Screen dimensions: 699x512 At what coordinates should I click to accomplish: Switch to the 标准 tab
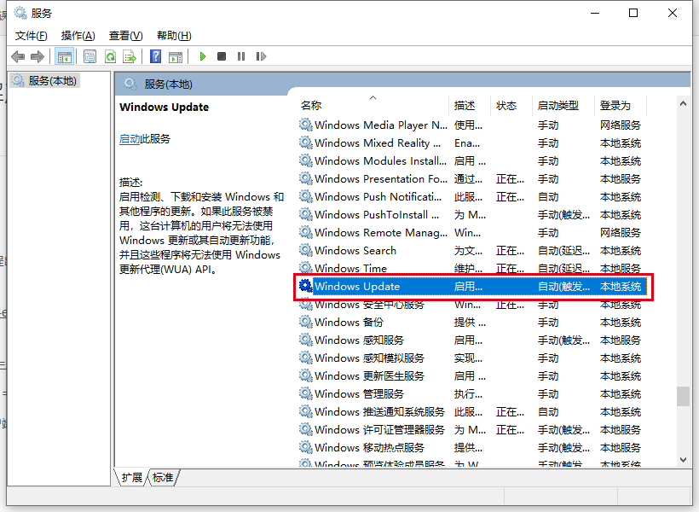tap(163, 478)
